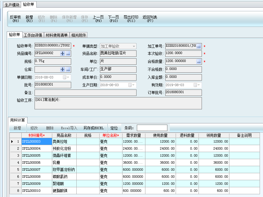Open the 单据日期 calendar dropdown
Screen dimensions: 263x197
(x=66, y=77)
